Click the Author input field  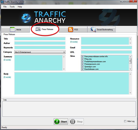40,43
